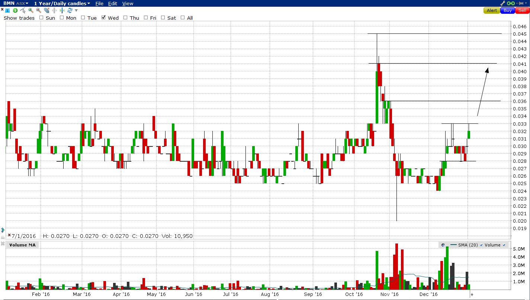Uncheck the Wed show trades checkbox
Viewport: 530px width, 300px height.
click(104, 17)
